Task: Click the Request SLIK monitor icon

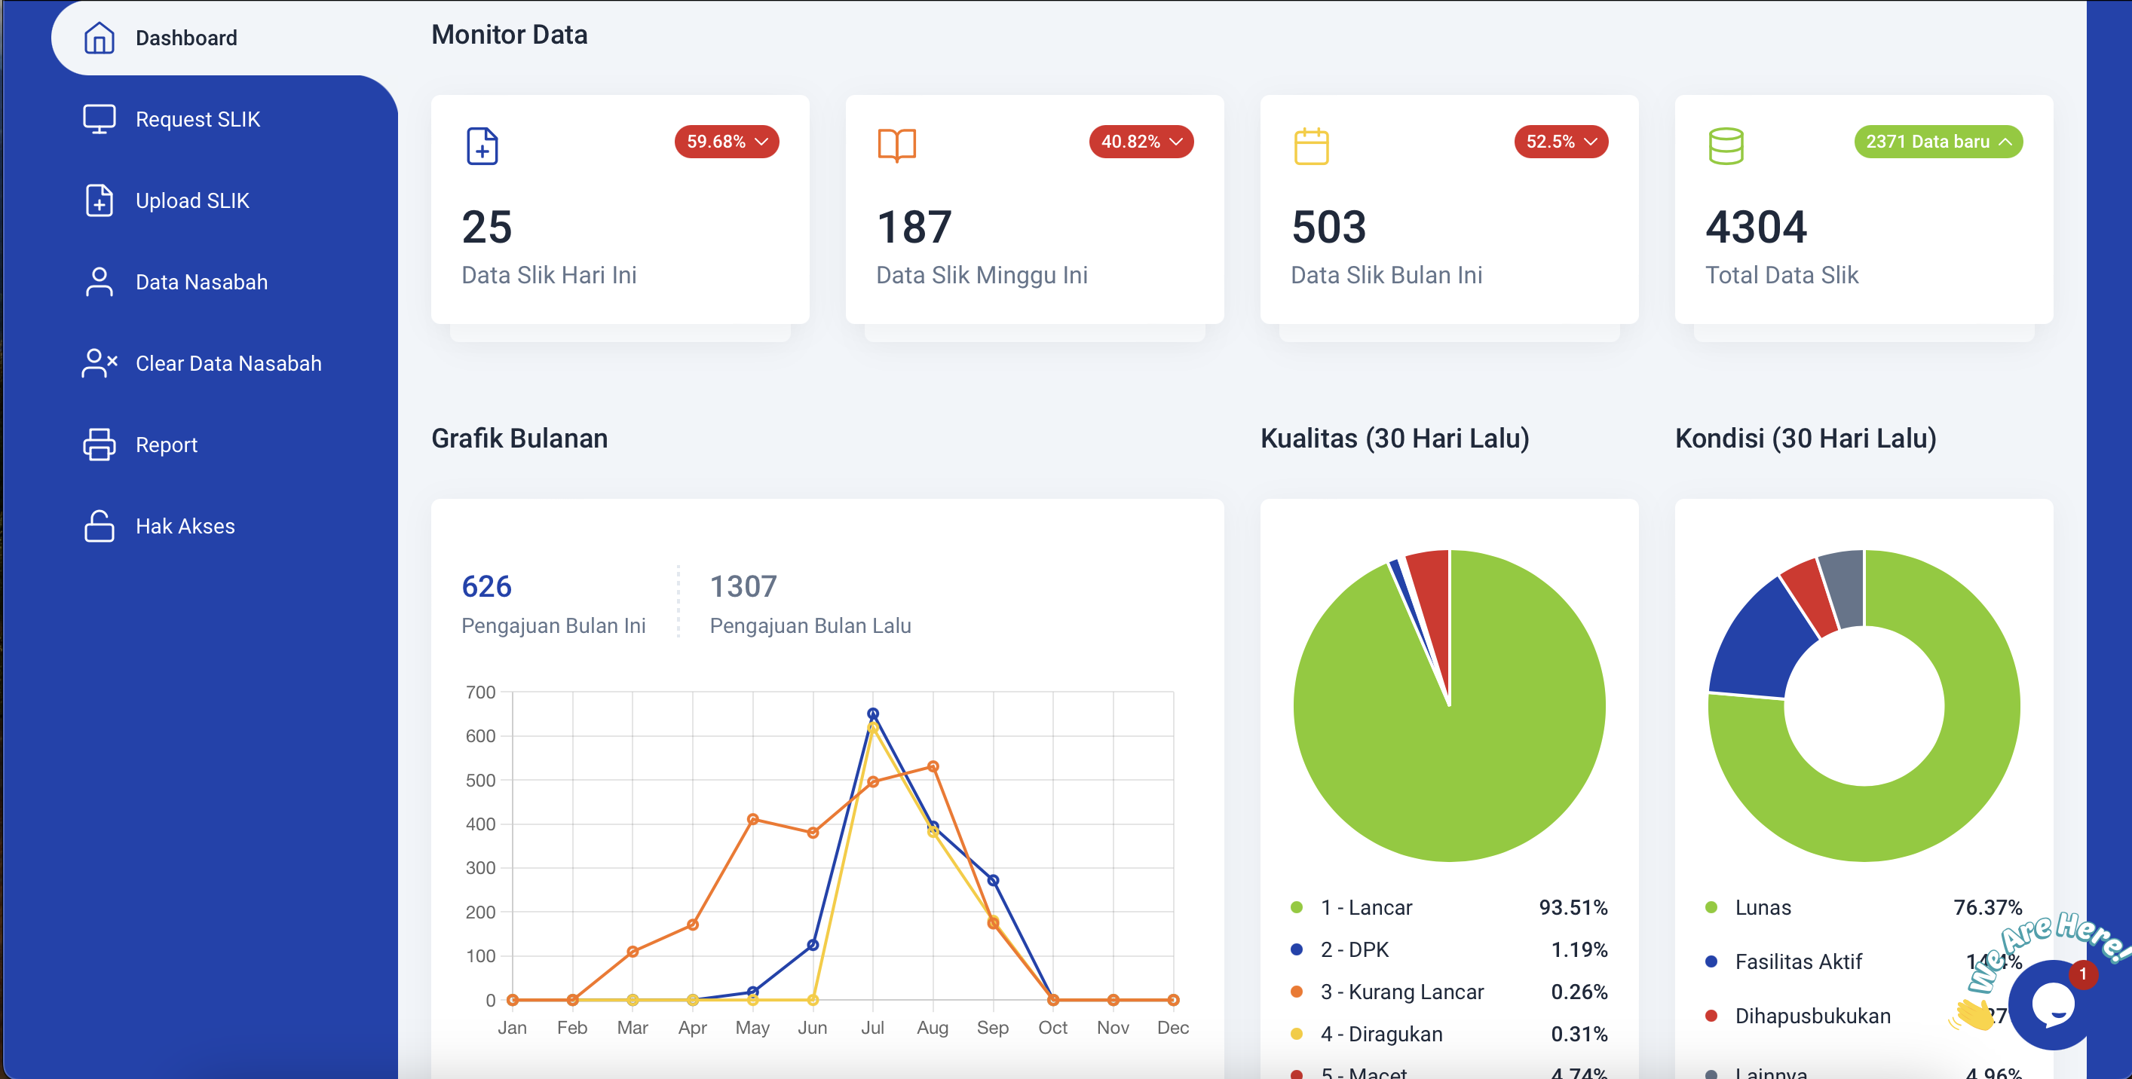Action: pos(99,119)
